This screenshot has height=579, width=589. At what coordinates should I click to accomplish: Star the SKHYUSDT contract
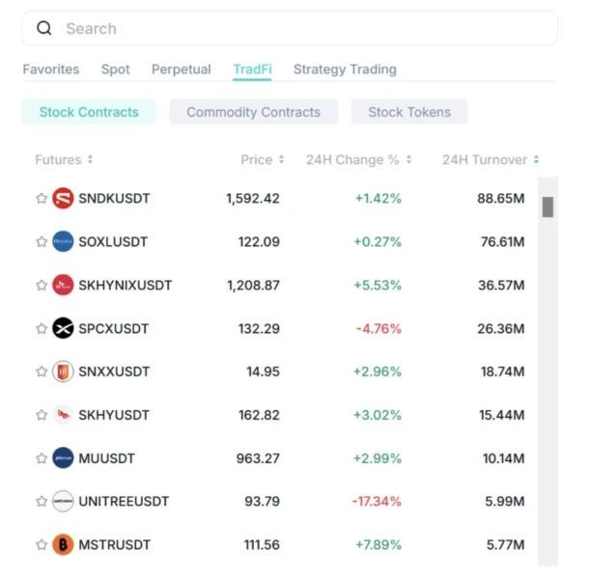point(42,415)
